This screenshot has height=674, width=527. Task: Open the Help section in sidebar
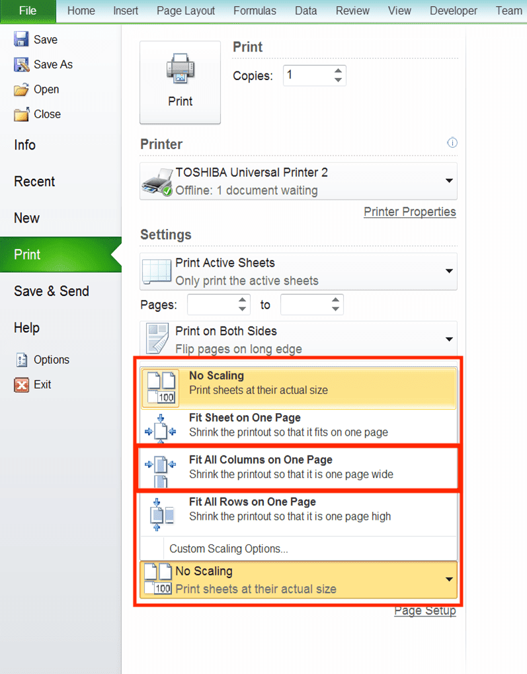[26, 328]
